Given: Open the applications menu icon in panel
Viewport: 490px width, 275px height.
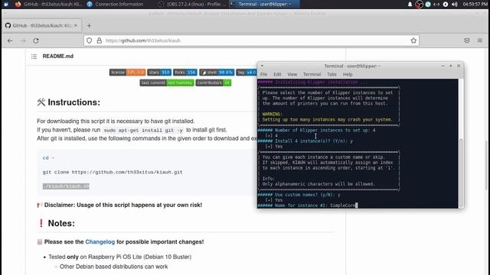Looking at the screenshot, I should point(6,4).
